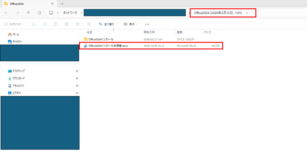
Task: Click the Up one level arrow
Action: (28, 13)
